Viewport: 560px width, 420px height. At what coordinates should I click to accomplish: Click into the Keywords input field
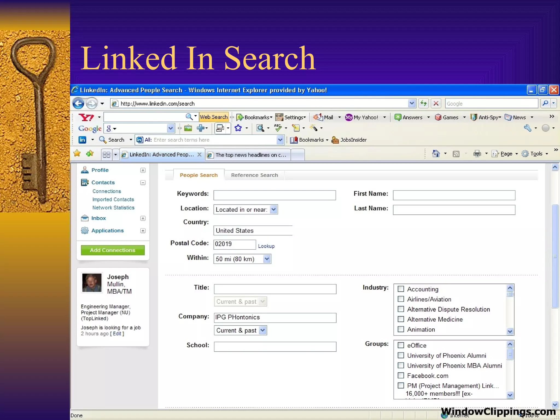[275, 195]
